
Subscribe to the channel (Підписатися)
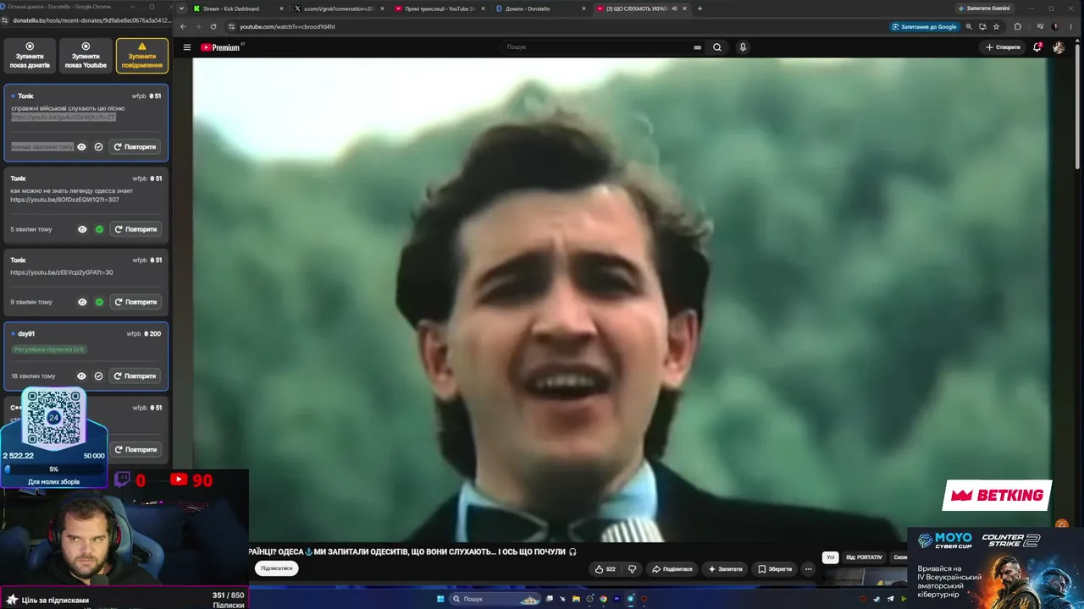pos(276,568)
